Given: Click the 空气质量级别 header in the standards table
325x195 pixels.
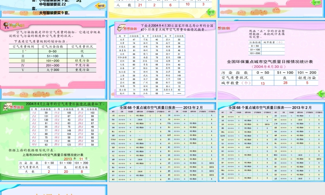Looking at the screenshot, I should [x=23, y=46].
